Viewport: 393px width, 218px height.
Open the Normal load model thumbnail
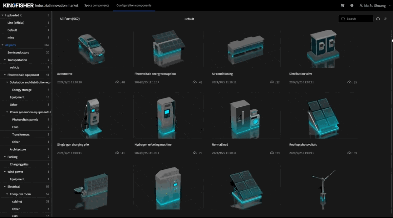click(246, 116)
